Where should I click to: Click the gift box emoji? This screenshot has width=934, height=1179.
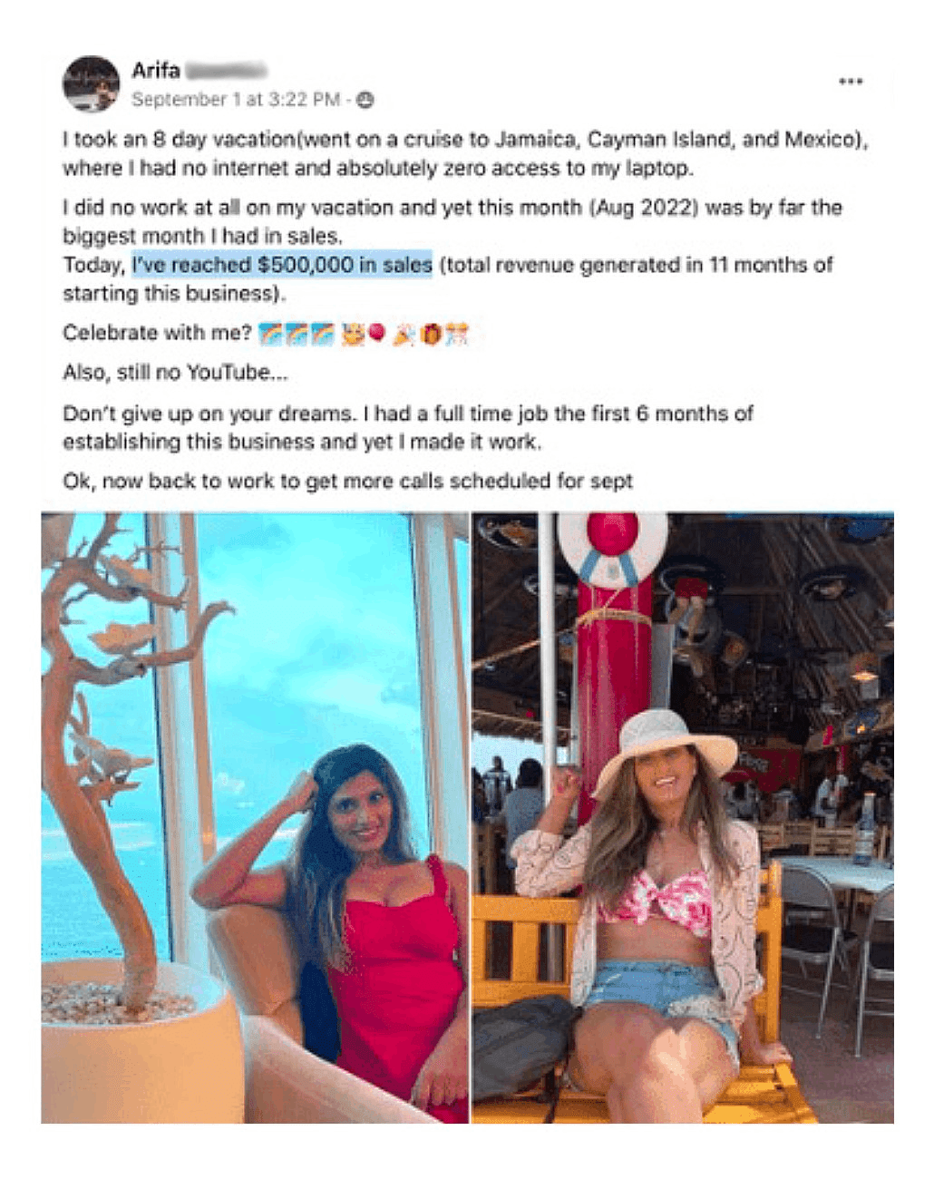pyautogui.click(x=431, y=334)
